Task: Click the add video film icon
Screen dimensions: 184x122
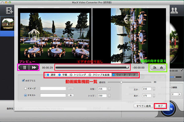Action: pos(10,10)
